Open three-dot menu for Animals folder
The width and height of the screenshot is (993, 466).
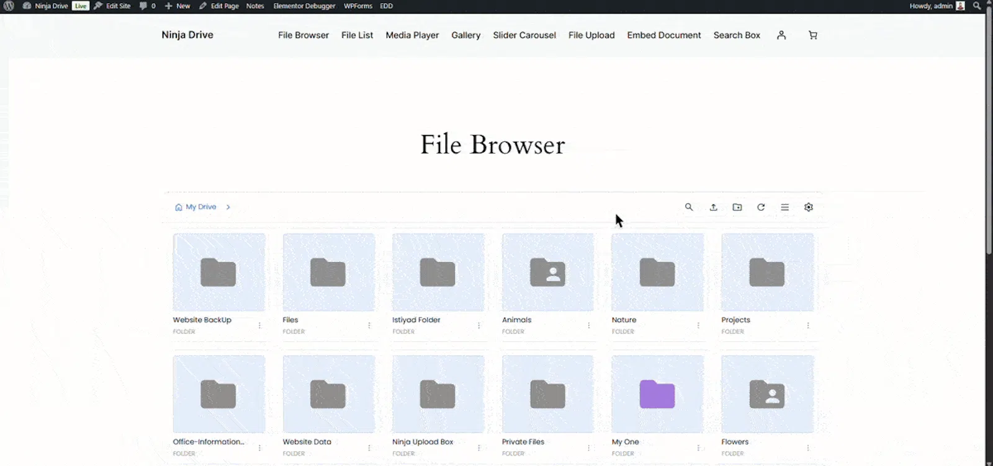click(x=588, y=325)
